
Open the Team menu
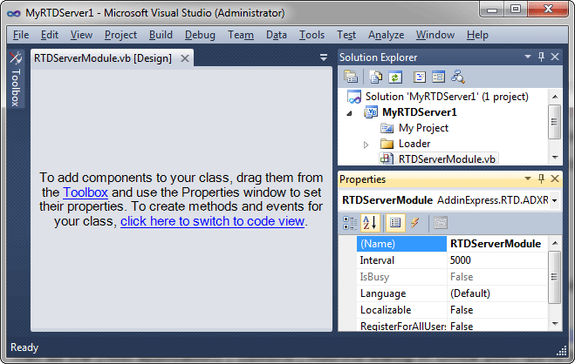pyautogui.click(x=241, y=35)
